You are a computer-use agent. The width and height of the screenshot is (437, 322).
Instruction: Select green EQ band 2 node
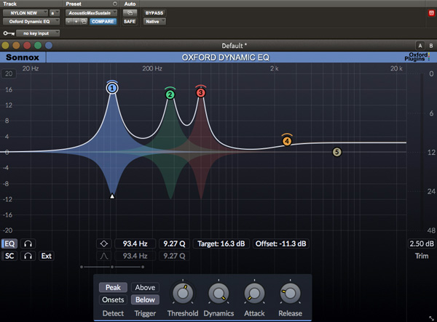170,94
